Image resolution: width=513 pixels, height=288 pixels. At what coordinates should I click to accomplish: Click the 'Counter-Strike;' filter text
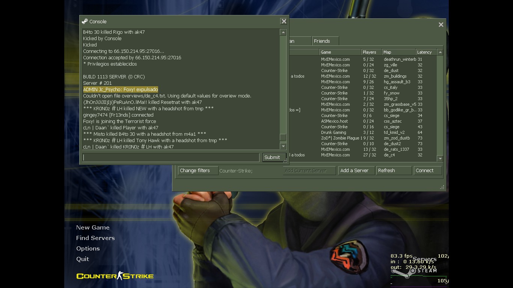[x=236, y=171]
